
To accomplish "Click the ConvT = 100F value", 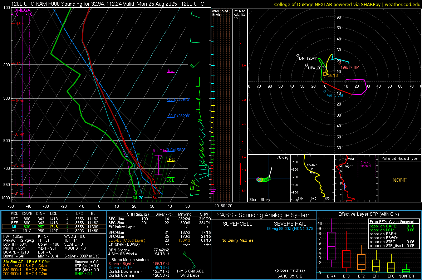I will coord(50,245).
